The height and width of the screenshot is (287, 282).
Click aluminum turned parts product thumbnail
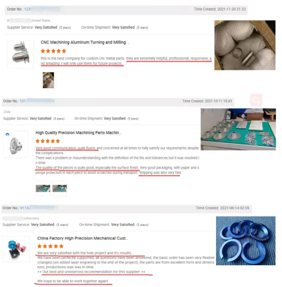coord(20,54)
